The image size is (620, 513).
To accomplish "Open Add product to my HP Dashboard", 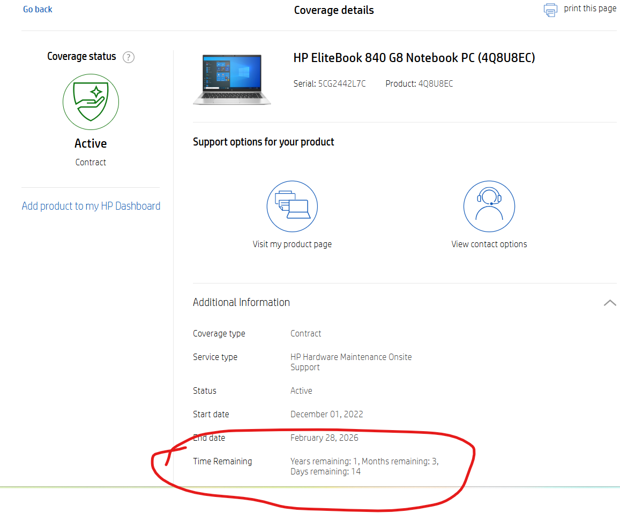I will point(91,206).
